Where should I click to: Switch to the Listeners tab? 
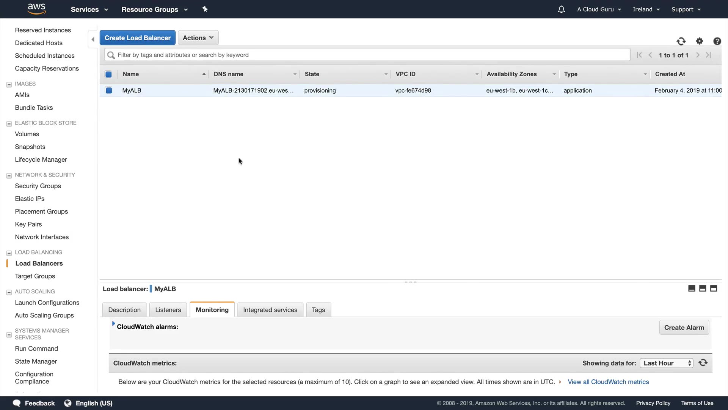168,310
